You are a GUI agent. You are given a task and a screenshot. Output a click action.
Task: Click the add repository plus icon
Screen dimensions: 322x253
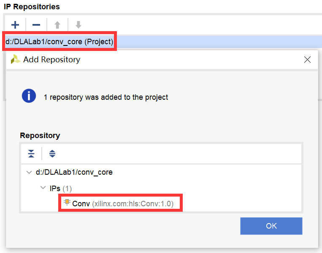[15, 25]
